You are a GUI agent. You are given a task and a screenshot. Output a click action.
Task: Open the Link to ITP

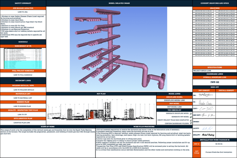coord(22,115)
